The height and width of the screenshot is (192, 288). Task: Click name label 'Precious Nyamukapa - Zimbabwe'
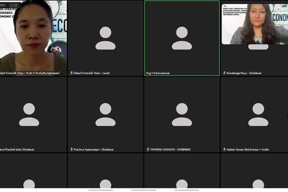click(93, 149)
